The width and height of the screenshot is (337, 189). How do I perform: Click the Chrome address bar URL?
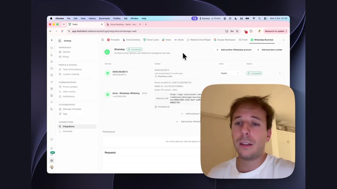click(x=104, y=31)
